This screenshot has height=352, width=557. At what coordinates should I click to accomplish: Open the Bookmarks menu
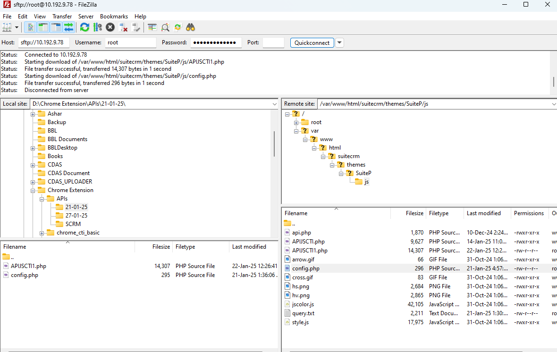coord(114,16)
